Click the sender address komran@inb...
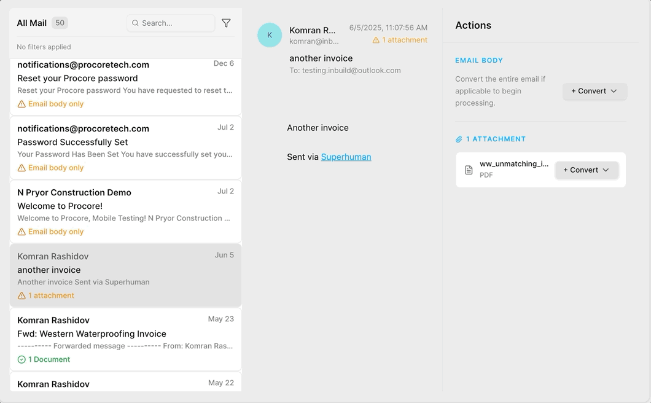This screenshot has width=651, height=403. tap(314, 41)
